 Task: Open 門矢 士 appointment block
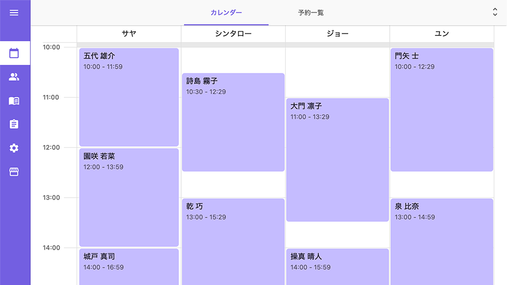[x=442, y=110]
